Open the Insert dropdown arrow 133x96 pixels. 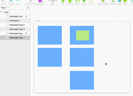click(x=5, y=1)
